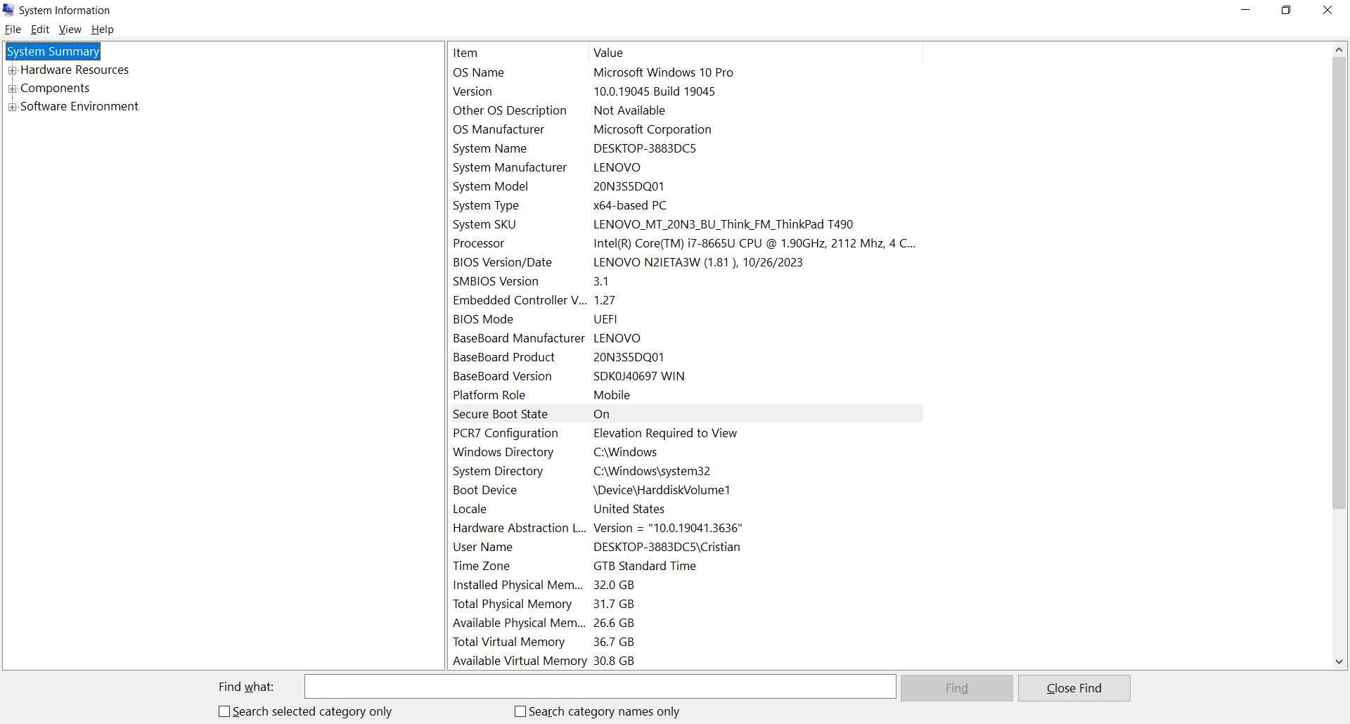Select the SMBIOS Version row
1350x724 pixels.
[x=686, y=281]
